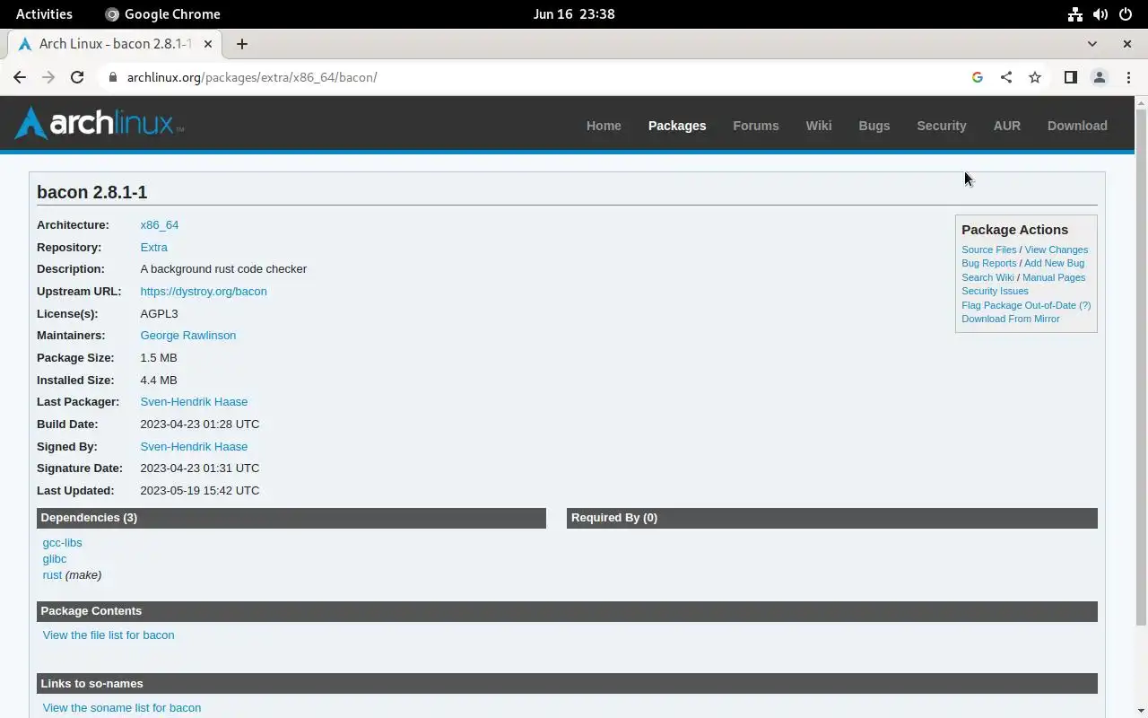Open the Wiki nav item
Viewport: 1148px width, 718px height.
pos(819,126)
